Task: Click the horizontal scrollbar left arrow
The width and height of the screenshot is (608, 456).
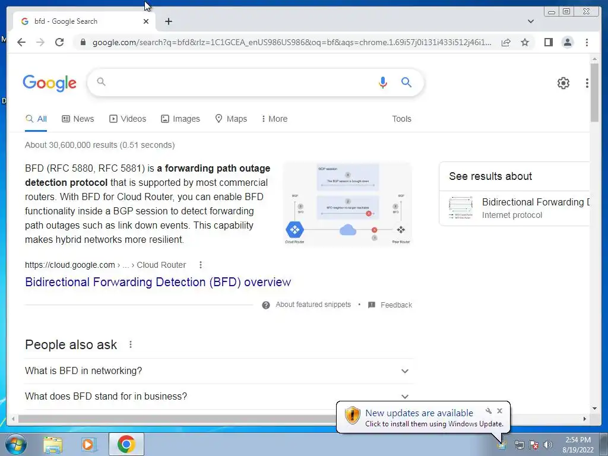Action: pos(13,419)
